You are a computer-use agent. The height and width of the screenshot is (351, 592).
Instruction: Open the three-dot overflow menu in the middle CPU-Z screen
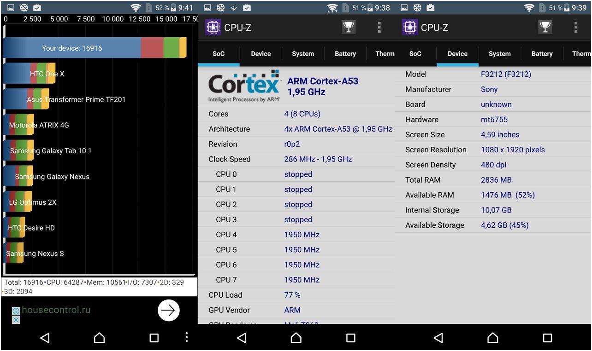tap(379, 28)
